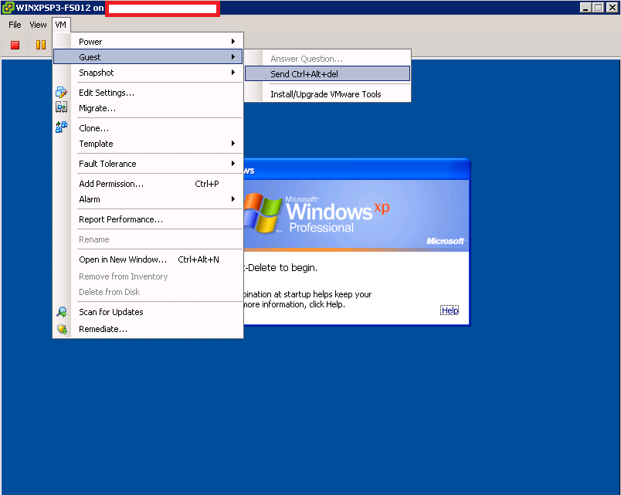This screenshot has height=495, width=621.
Task: Maximize the console window
Action: [x=599, y=8]
